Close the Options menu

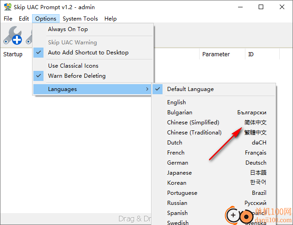click(x=46, y=19)
